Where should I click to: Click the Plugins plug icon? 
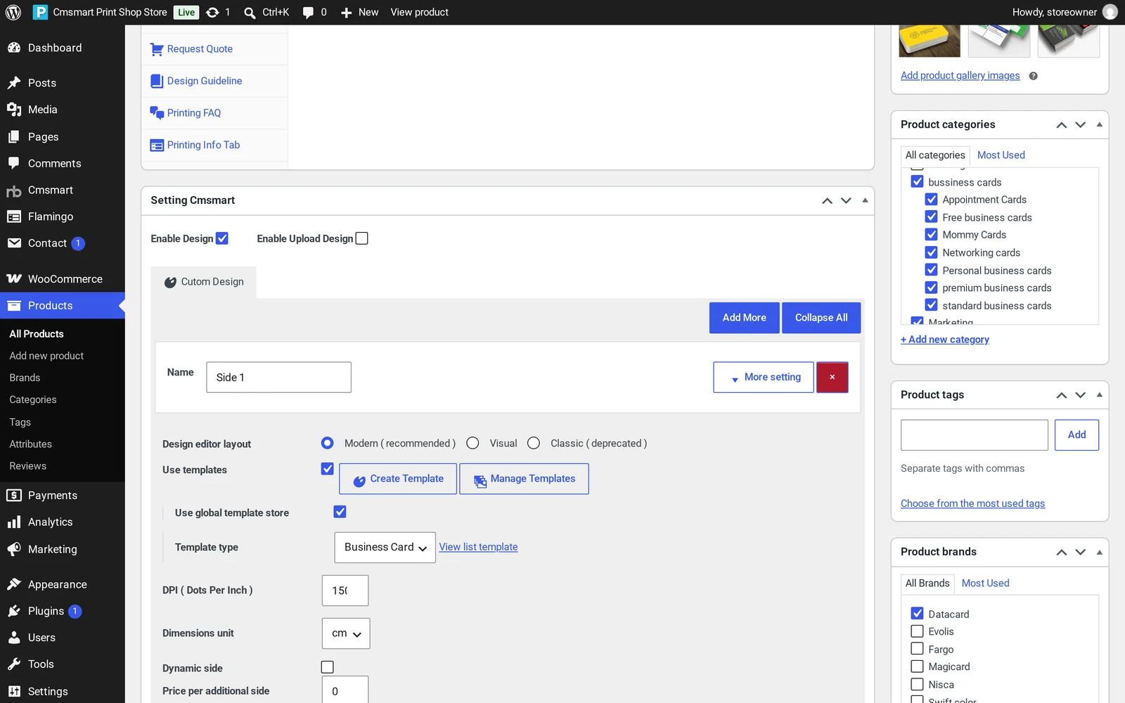tap(14, 611)
